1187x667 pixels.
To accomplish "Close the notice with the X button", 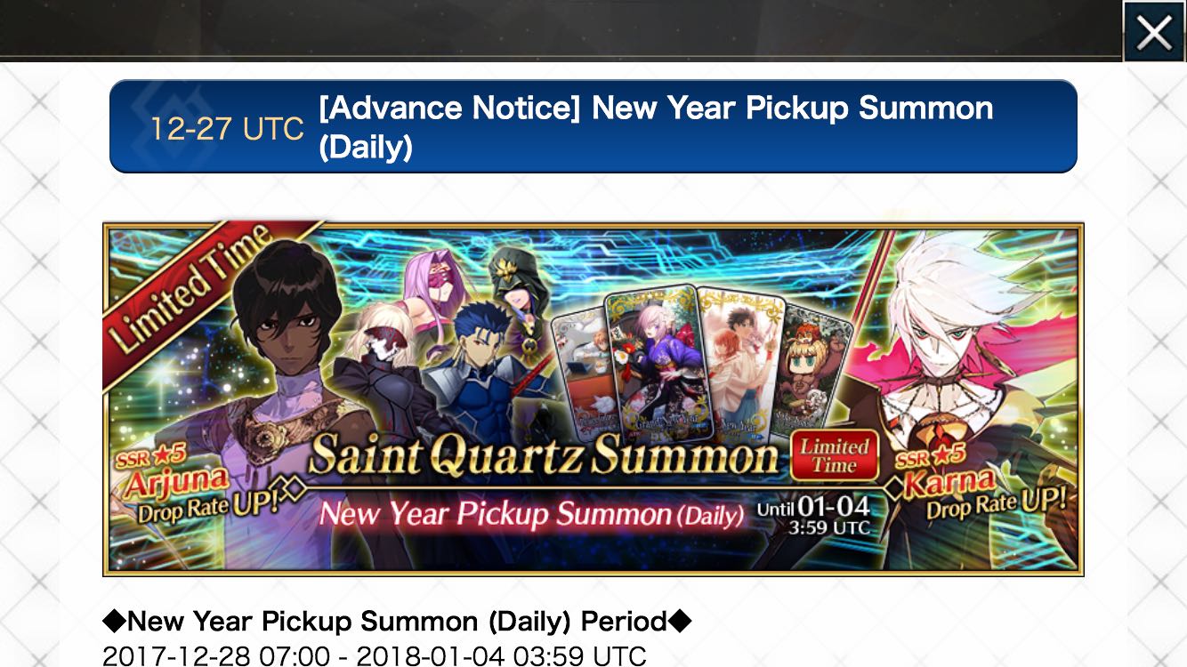I will 1154,32.
